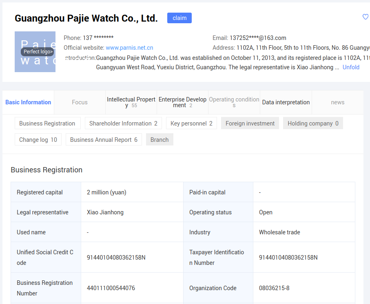Open the Change log section

click(x=38, y=140)
